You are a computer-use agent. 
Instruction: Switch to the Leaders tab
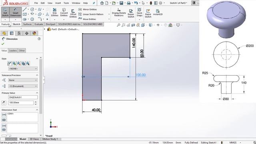coord(13,50)
